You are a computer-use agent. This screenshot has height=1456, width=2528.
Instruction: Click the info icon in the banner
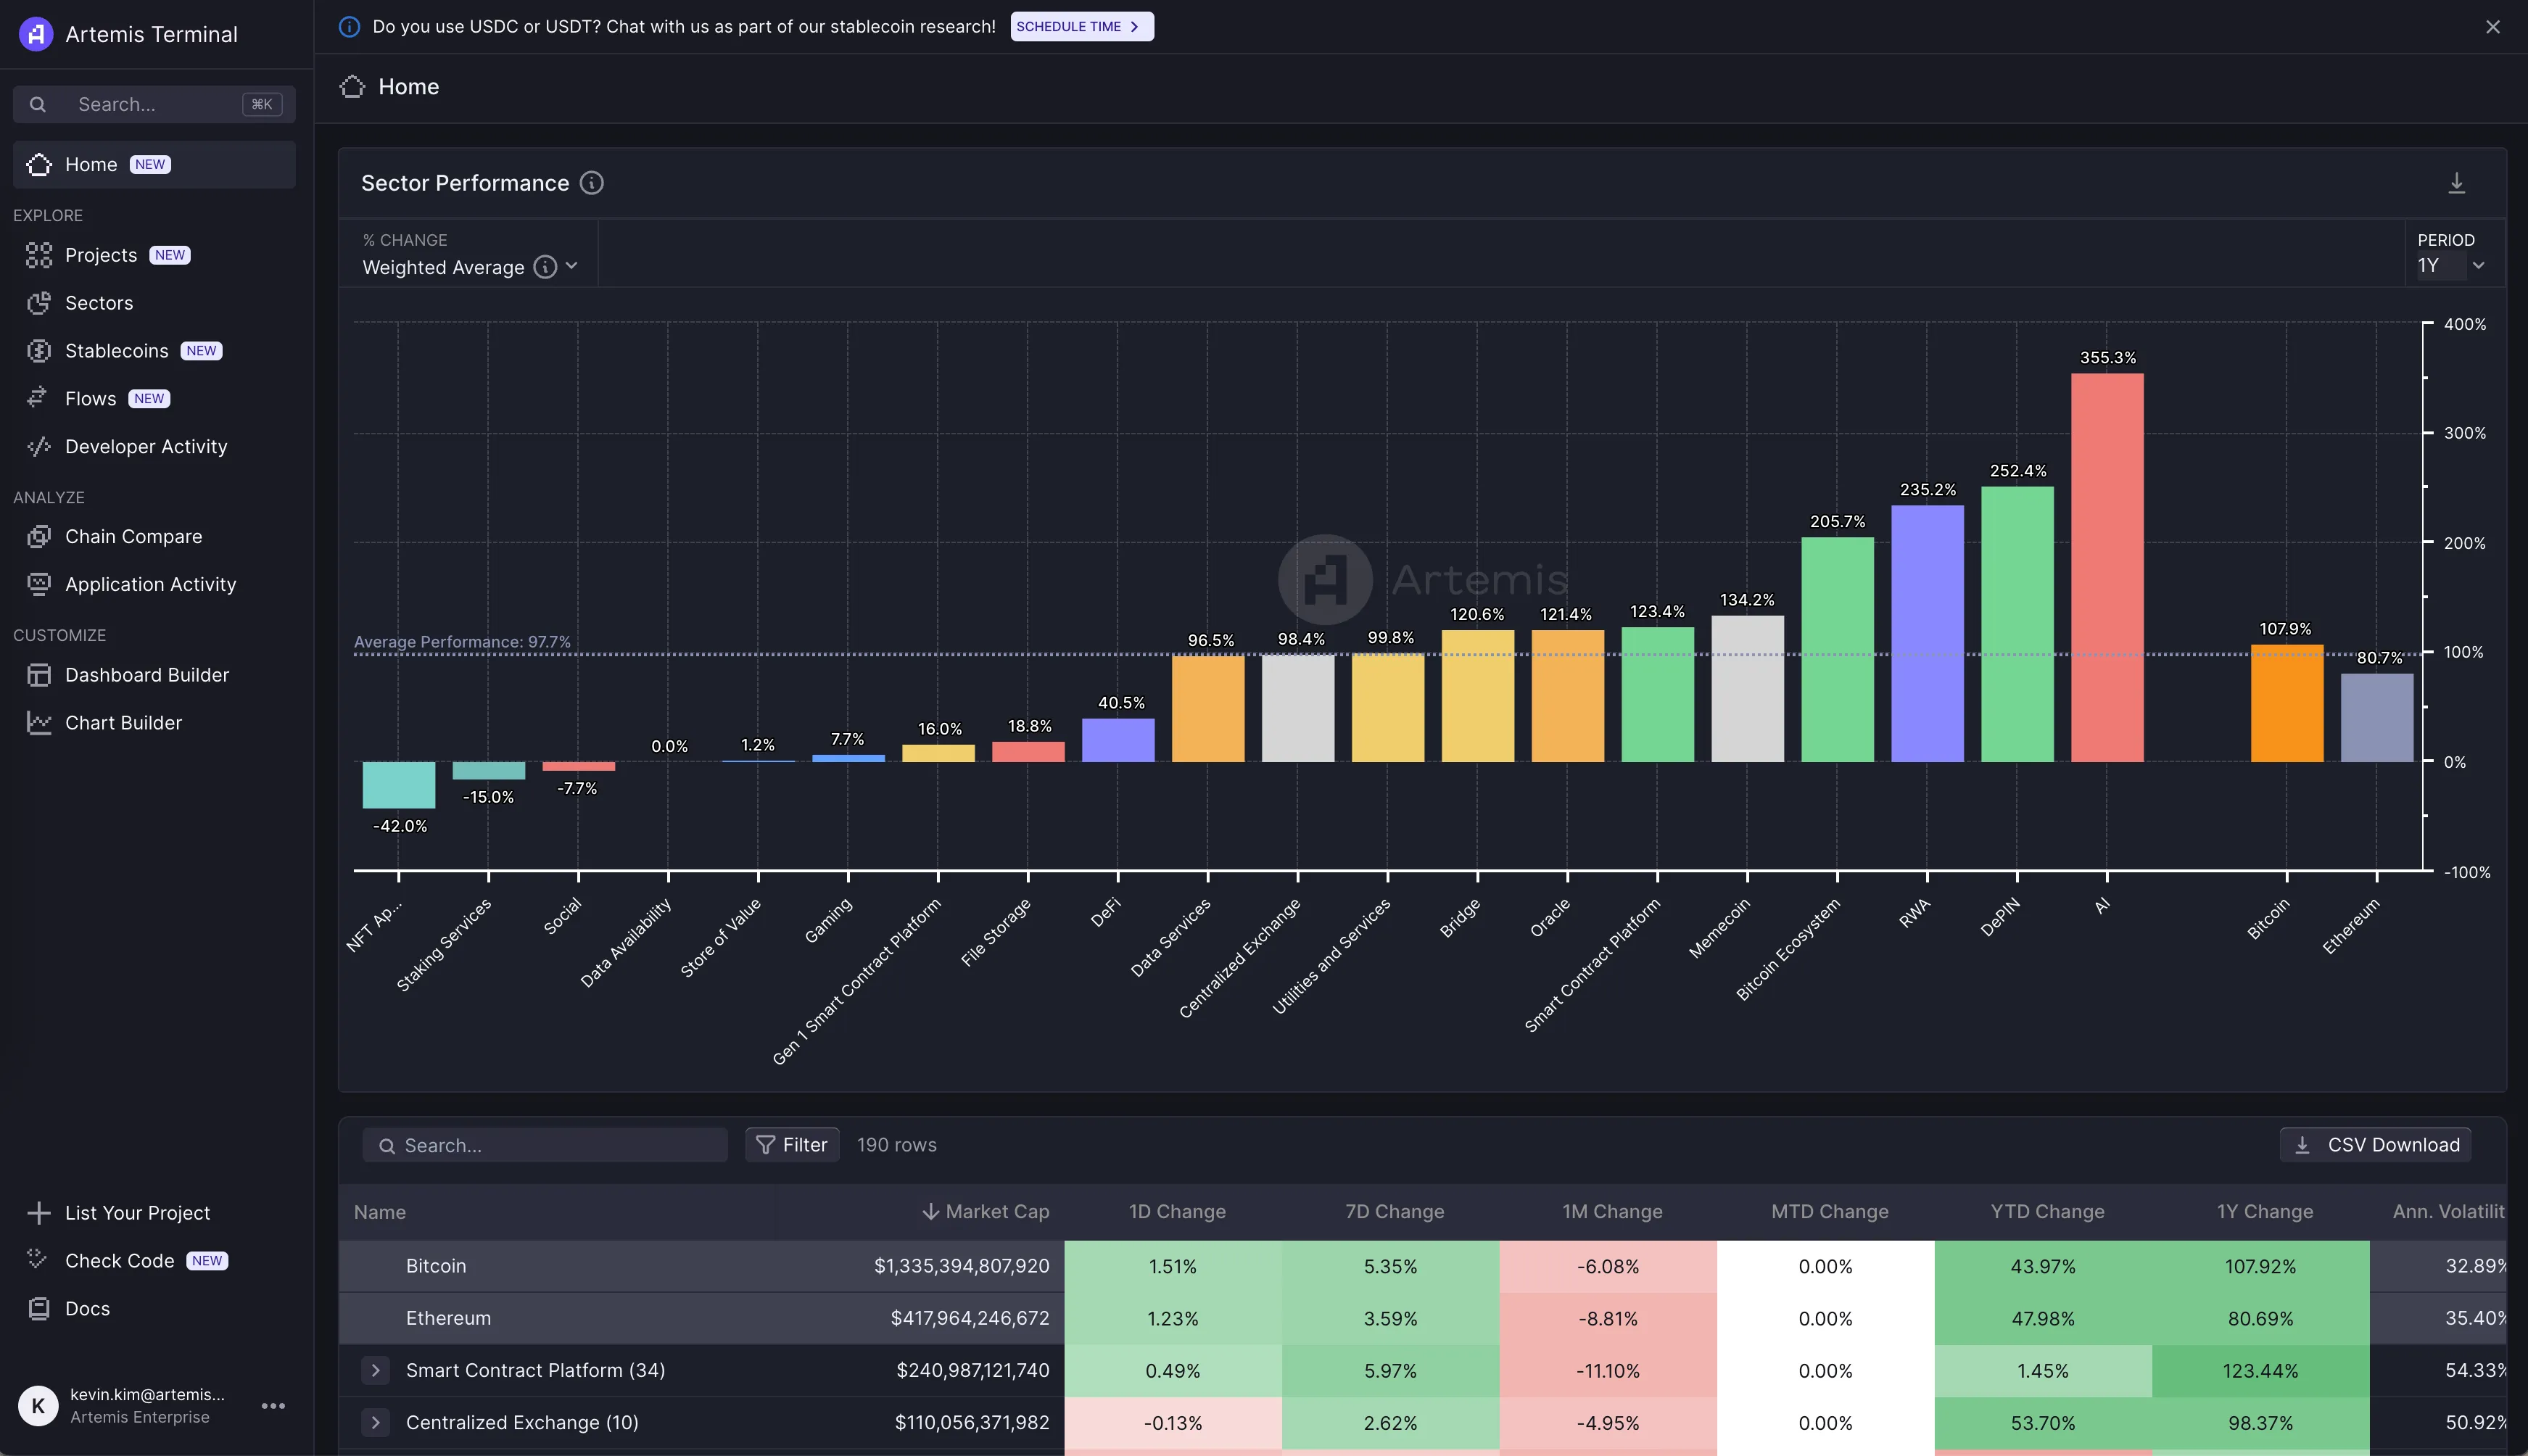(x=349, y=27)
